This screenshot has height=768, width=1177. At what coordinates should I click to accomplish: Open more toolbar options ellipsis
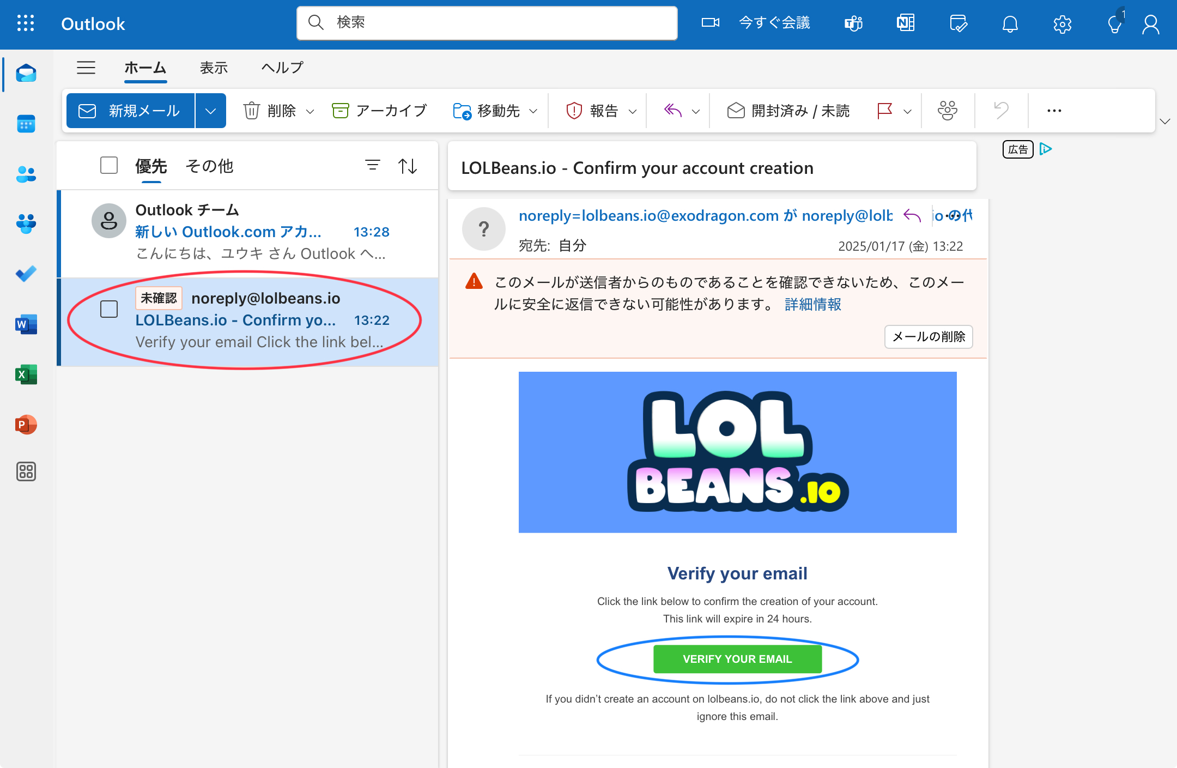coord(1054,111)
